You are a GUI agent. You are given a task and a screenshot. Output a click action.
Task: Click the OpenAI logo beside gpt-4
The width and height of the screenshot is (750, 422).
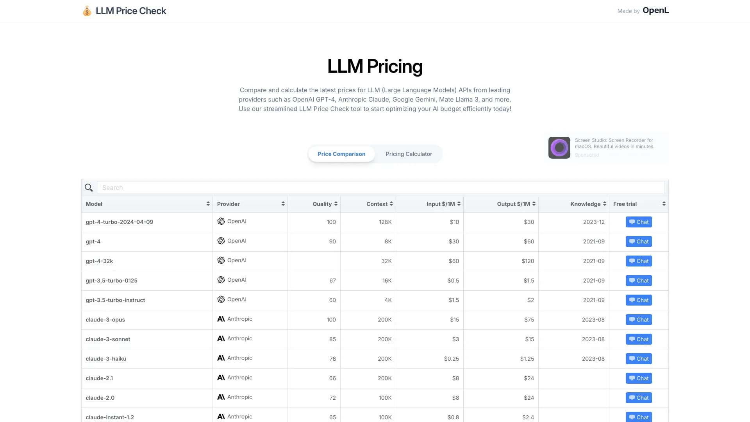click(x=221, y=241)
